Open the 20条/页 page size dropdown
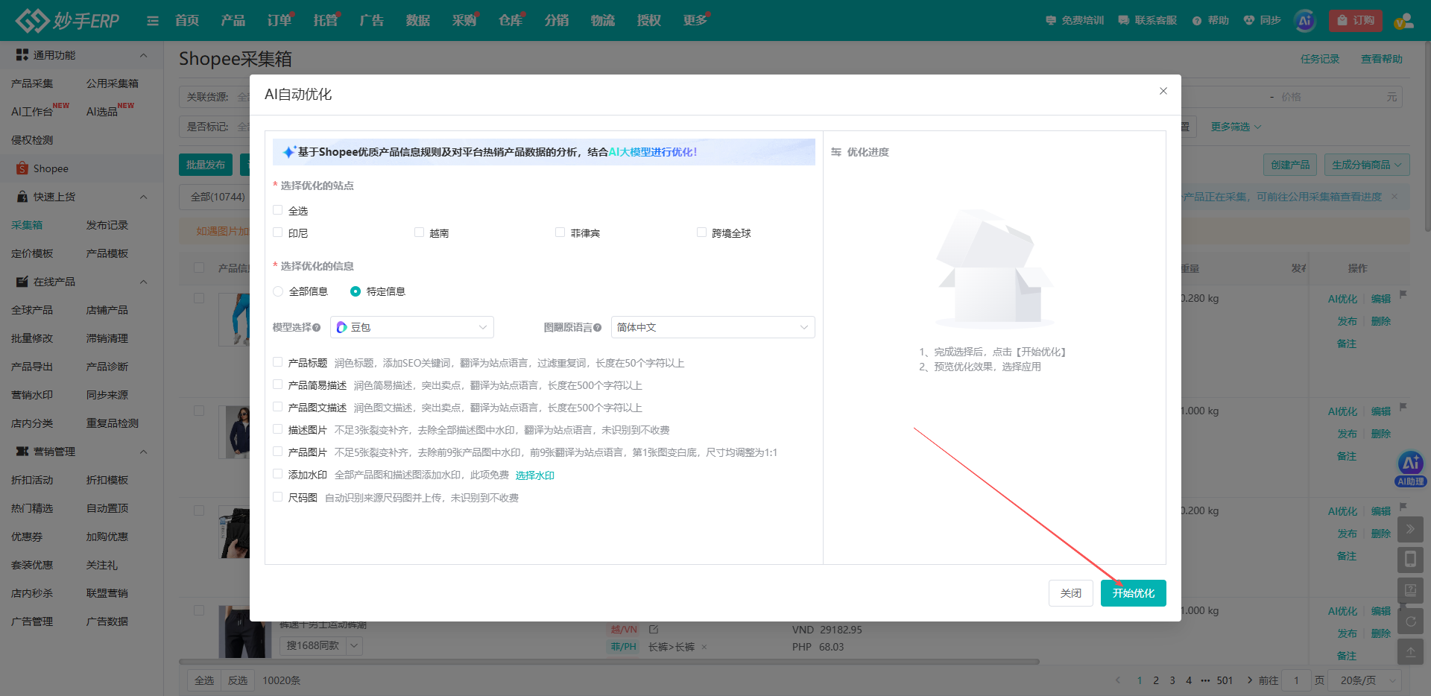 click(x=1365, y=680)
